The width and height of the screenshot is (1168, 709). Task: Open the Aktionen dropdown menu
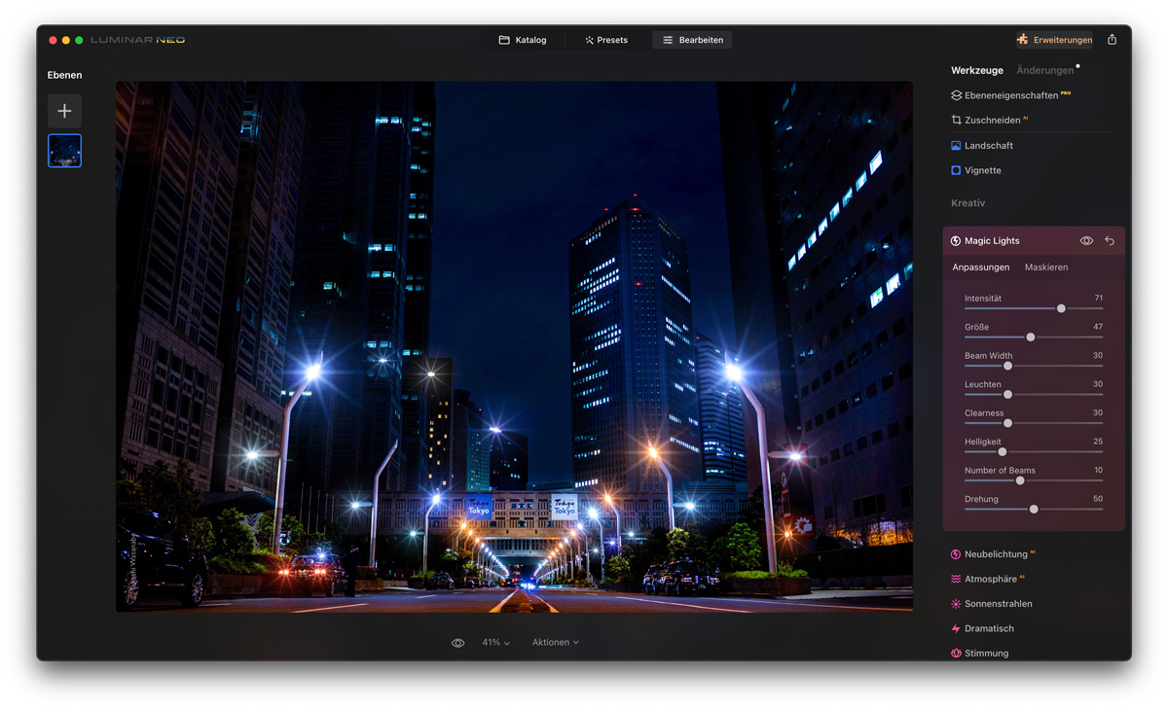click(x=555, y=643)
